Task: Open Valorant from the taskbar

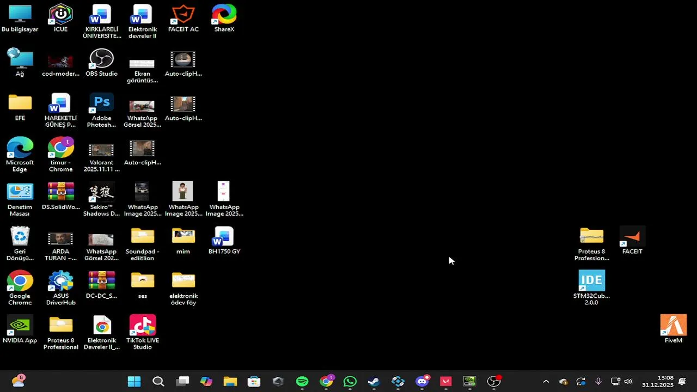Action: click(446, 382)
